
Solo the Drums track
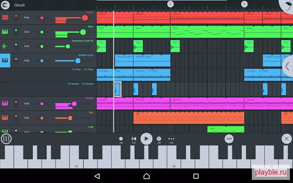[x=27, y=17]
